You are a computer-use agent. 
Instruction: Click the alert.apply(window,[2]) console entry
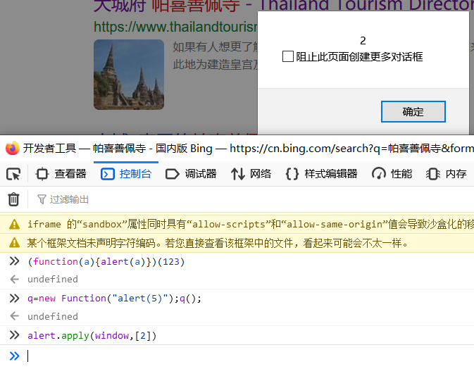pos(92,336)
